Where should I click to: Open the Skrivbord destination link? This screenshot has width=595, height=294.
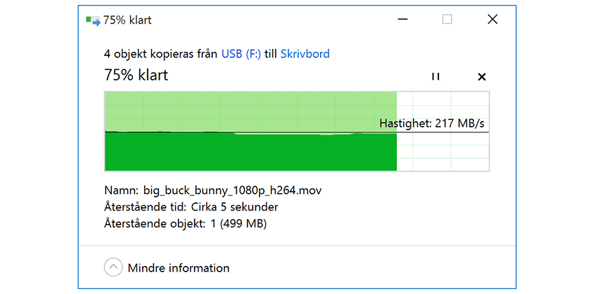click(x=304, y=54)
